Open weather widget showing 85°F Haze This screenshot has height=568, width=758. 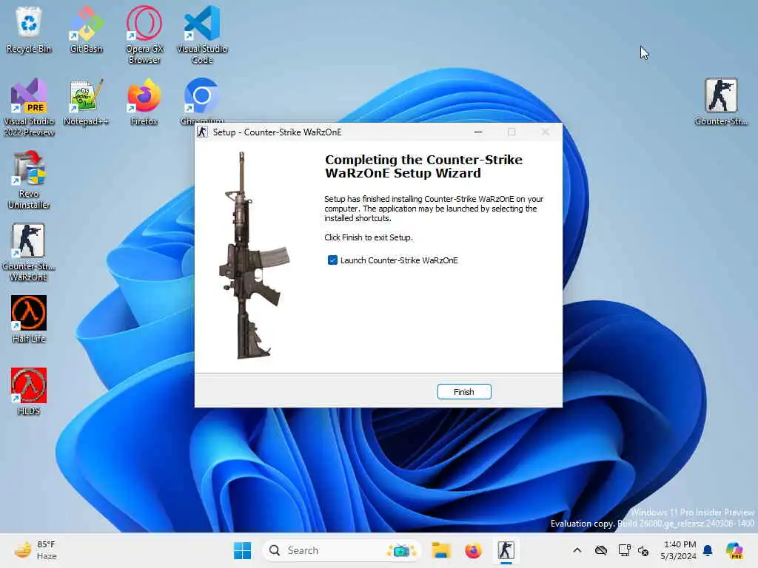tap(35, 550)
